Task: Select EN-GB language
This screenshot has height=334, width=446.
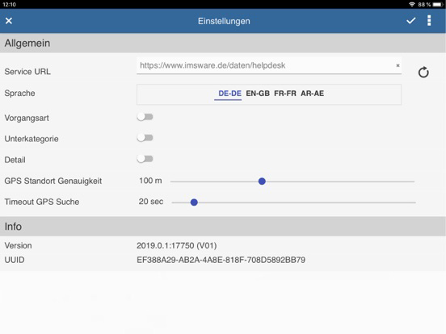Action: coord(258,94)
